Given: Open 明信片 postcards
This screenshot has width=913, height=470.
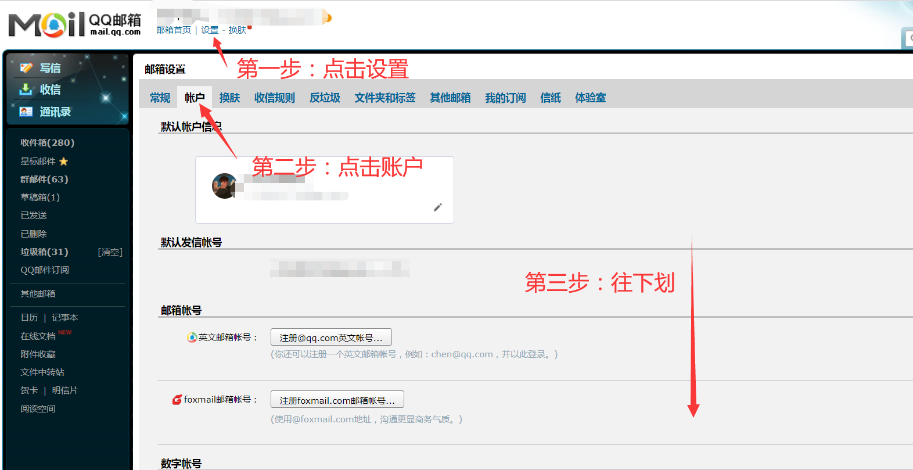Looking at the screenshot, I should point(65,390).
